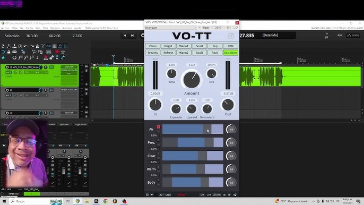Screen dimensions: 364x205
Task: Toggle mute on the Air band
Action: (x=159, y=131)
